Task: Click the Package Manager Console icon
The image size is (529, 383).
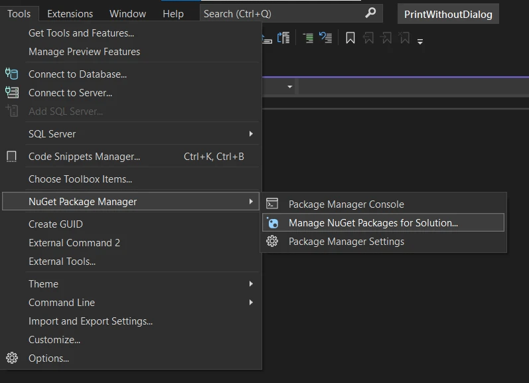Action: pos(271,204)
